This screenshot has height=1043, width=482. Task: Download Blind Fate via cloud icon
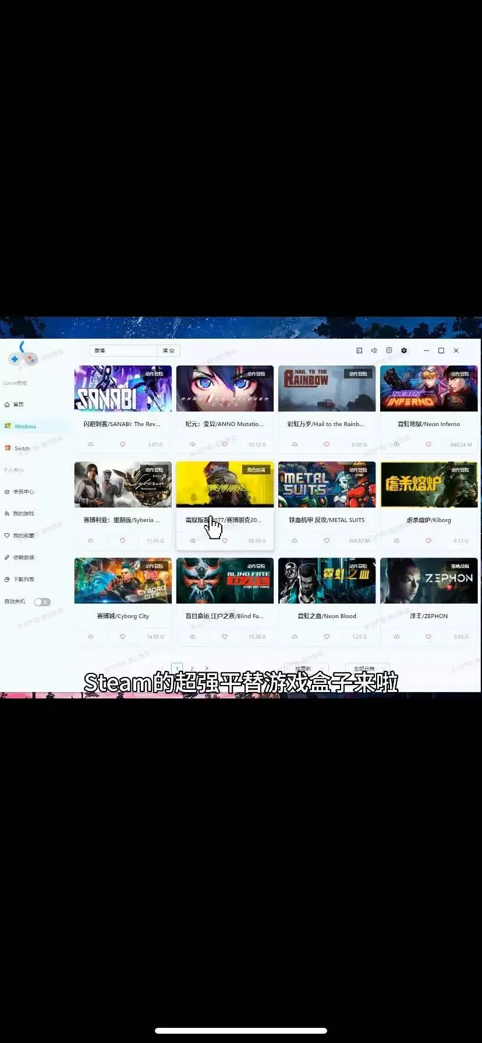[193, 637]
